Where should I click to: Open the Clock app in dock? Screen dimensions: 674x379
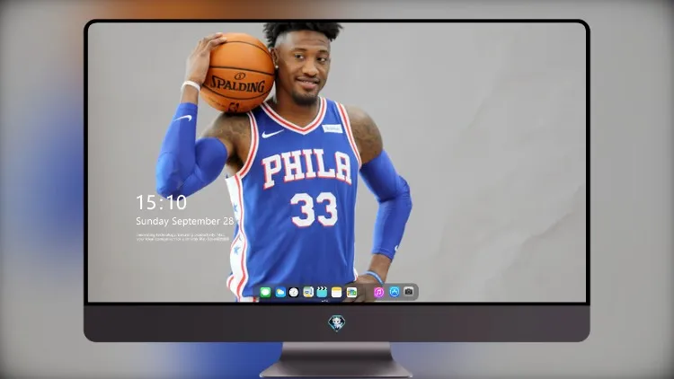pyautogui.click(x=294, y=293)
